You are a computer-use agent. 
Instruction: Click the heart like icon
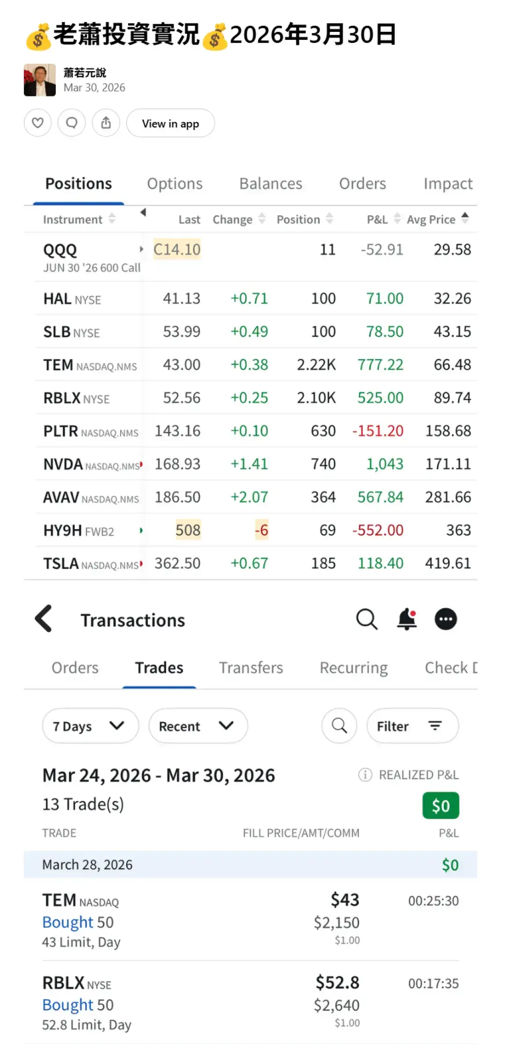38,123
